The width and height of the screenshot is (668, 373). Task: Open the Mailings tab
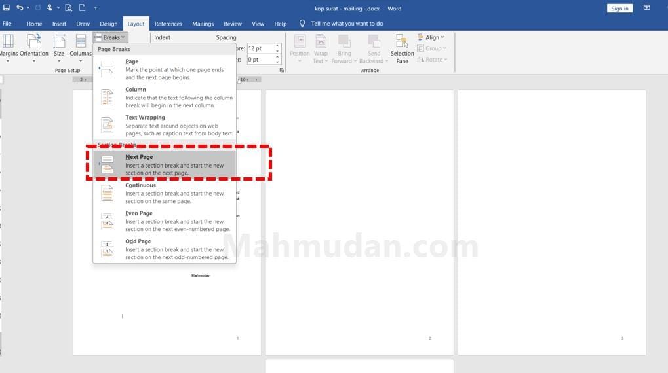click(203, 24)
